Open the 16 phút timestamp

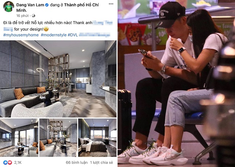22,15
